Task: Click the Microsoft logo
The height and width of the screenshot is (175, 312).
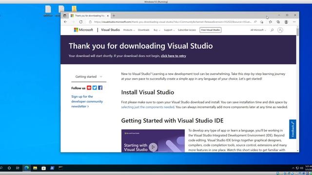Action: (x=83, y=30)
